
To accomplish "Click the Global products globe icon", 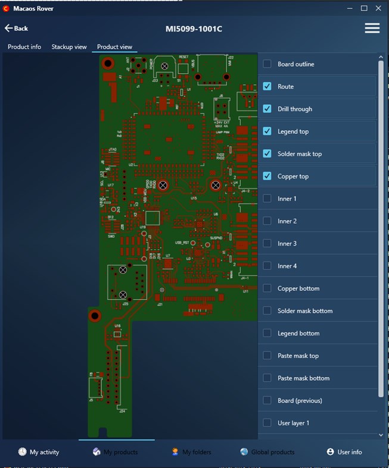I will (x=244, y=451).
